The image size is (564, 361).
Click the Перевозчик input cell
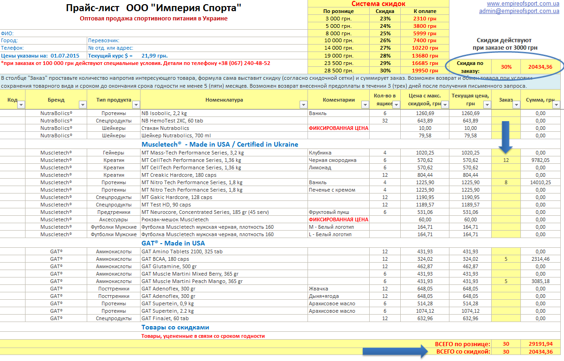tap(197, 40)
